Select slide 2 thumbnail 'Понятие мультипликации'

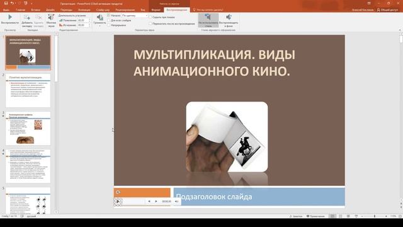pyautogui.click(x=28, y=91)
